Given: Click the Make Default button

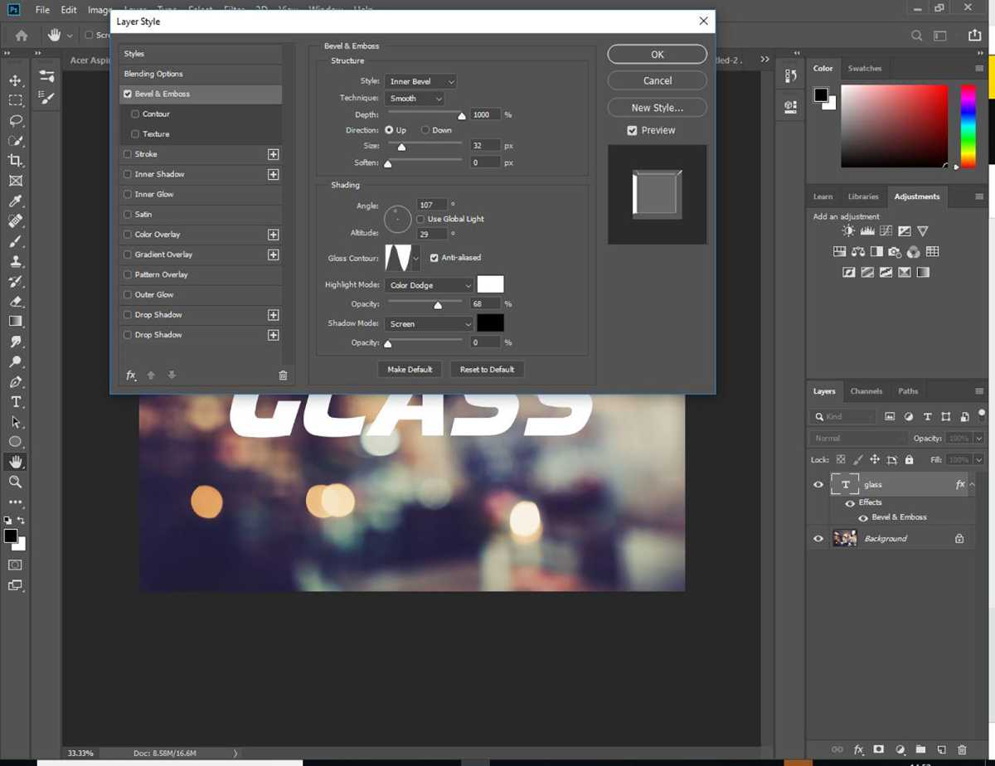Looking at the screenshot, I should click(410, 370).
